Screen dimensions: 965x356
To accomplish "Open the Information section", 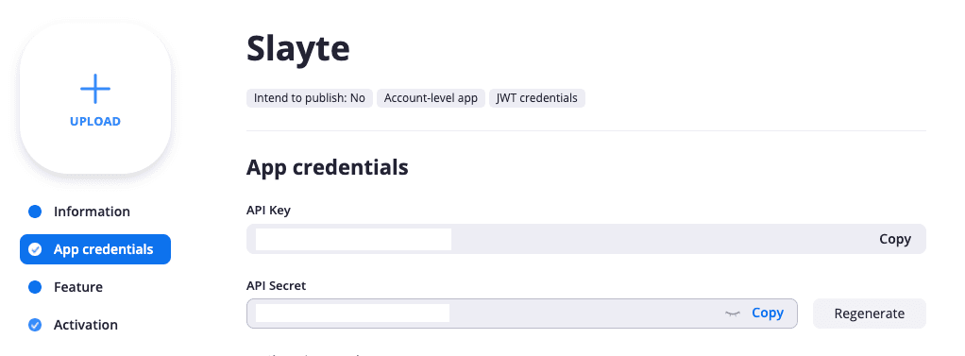I will click(92, 212).
